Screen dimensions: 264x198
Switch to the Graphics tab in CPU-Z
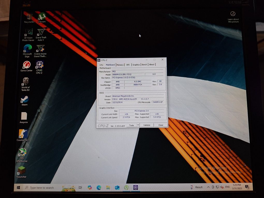136,65
